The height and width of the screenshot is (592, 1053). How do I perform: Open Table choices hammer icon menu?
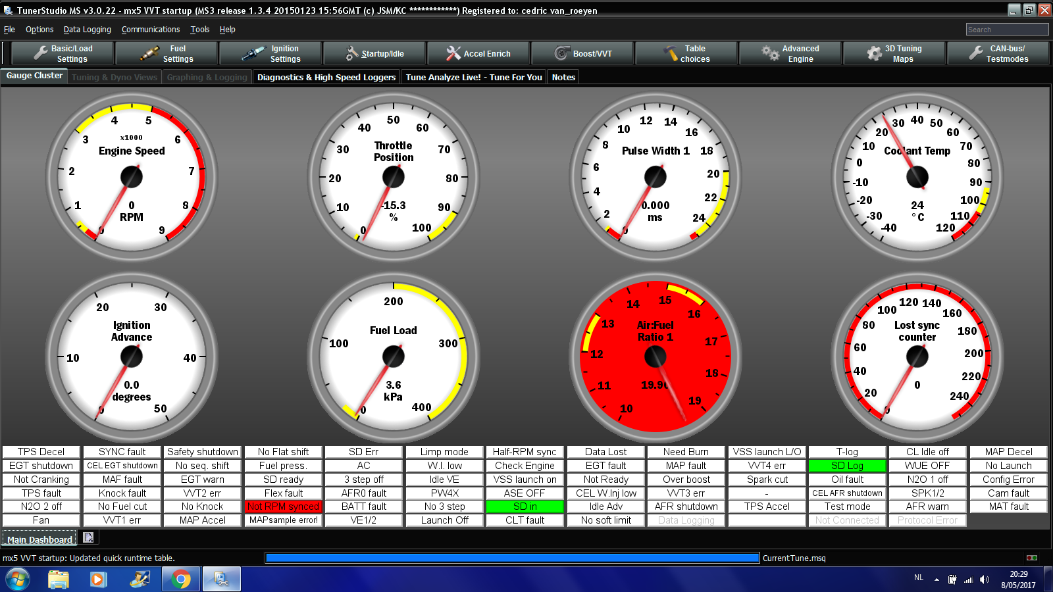(x=686, y=53)
